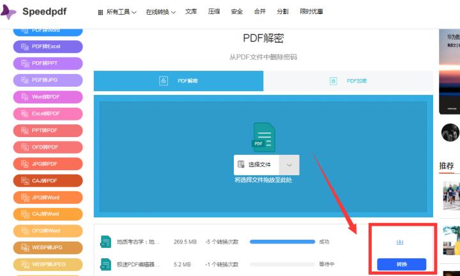Select the file name 极速PDF编辑器…
This screenshot has width=460, height=276.
(x=138, y=265)
